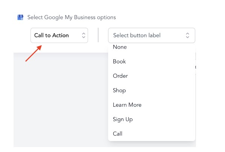Screen dimensions: 225x152
Task: Click the Call to Action chevron arrows
Action: [84, 35]
